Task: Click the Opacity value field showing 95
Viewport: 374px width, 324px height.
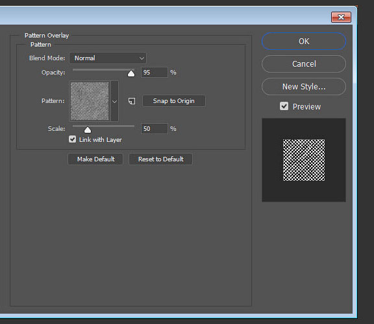Action: pos(155,73)
